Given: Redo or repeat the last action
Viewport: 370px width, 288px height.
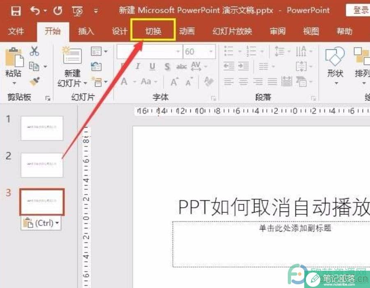Looking at the screenshot, I should click(58, 11).
